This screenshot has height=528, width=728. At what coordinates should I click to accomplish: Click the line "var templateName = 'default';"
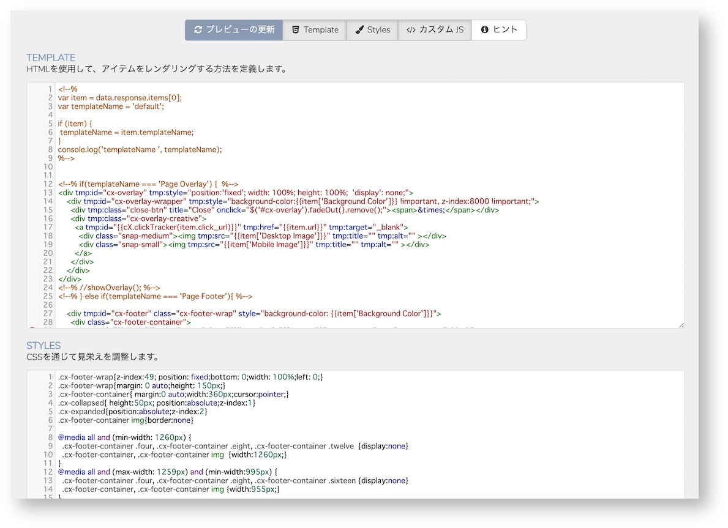pos(111,106)
